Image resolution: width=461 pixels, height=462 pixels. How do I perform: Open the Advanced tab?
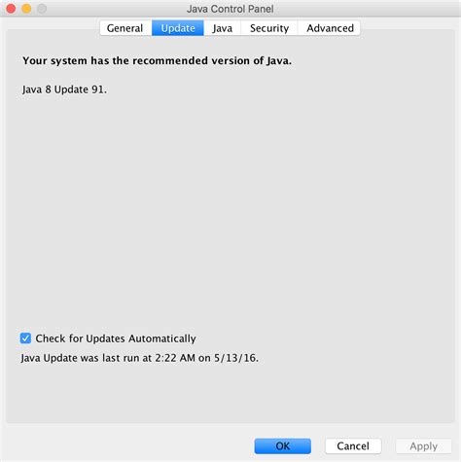(x=330, y=28)
